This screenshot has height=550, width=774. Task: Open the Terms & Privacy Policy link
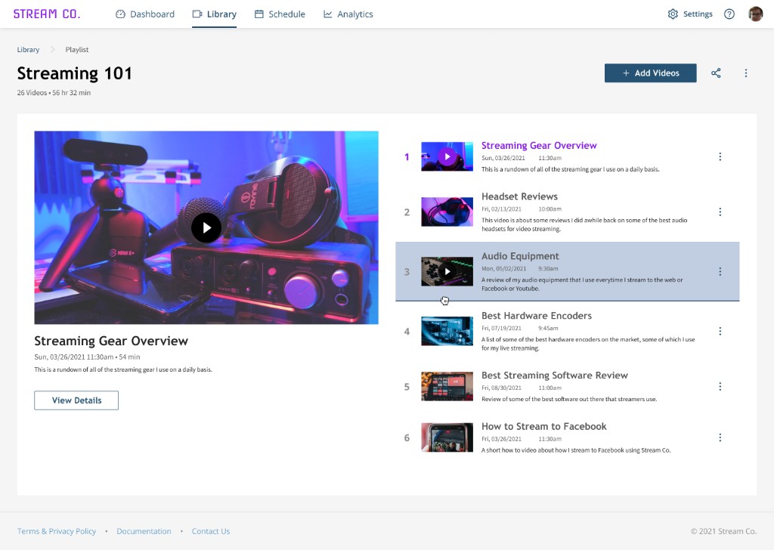[56, 531]
